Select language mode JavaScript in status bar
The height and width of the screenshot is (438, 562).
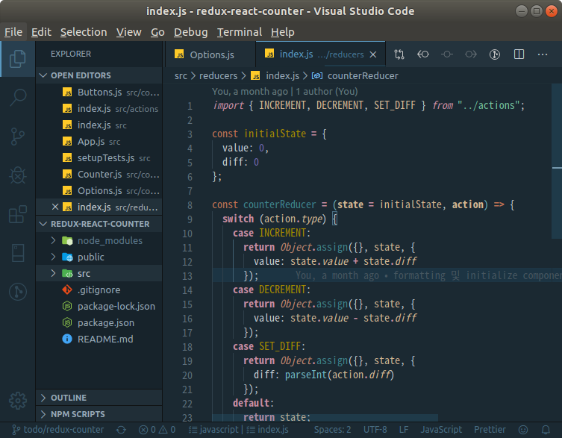(441, 430)
